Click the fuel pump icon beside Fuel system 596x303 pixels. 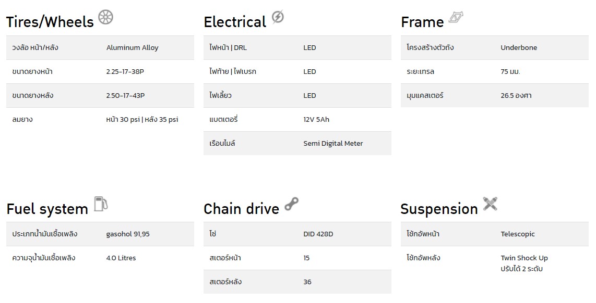coord(101,204)
